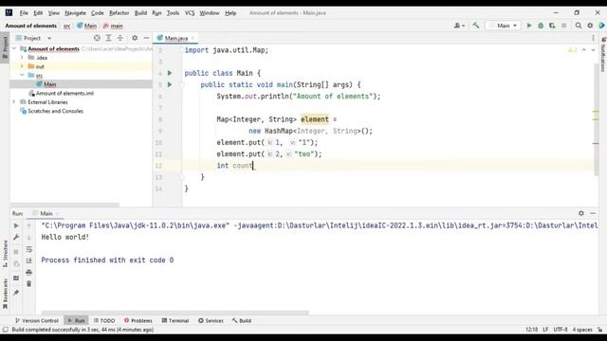The height and width of the screenshot is (341, 607).
Task: Expand External Libraries node
Action: point(14,101)
